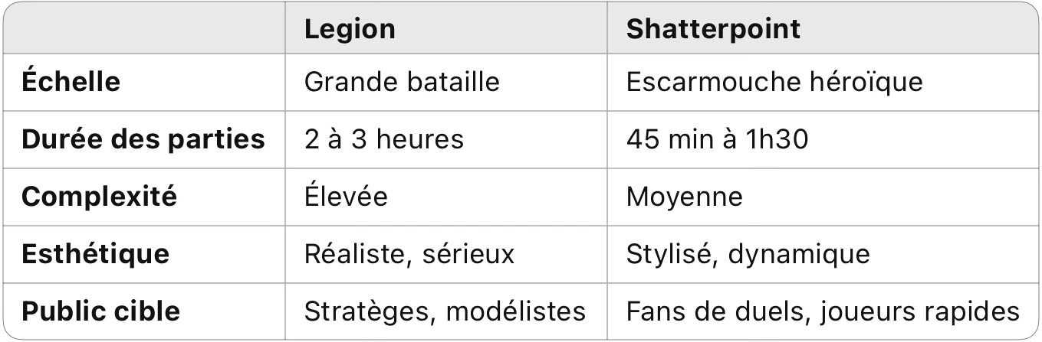Click the Escarmouche héroïque cell
Viewport: 1042px width, 342px height.
pos(774,82)
